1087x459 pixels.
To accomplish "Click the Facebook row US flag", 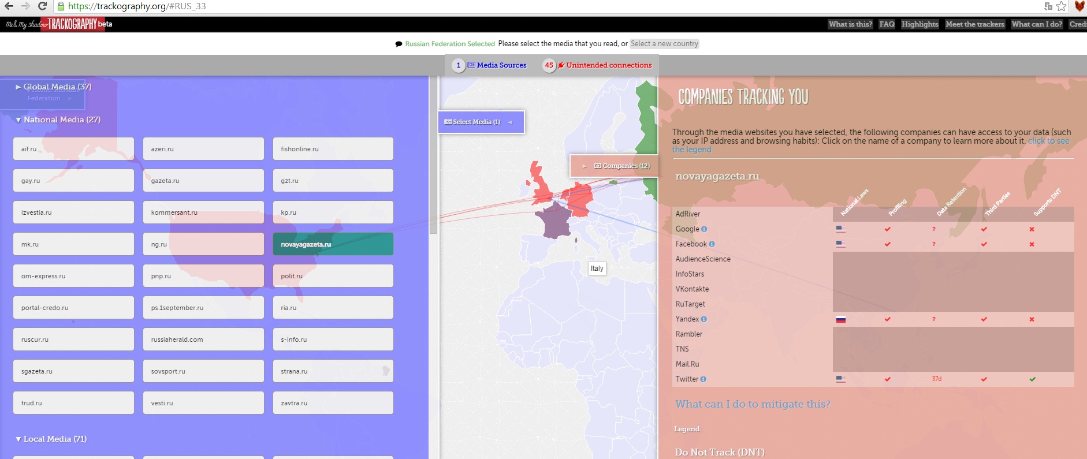I will [840, 244].
